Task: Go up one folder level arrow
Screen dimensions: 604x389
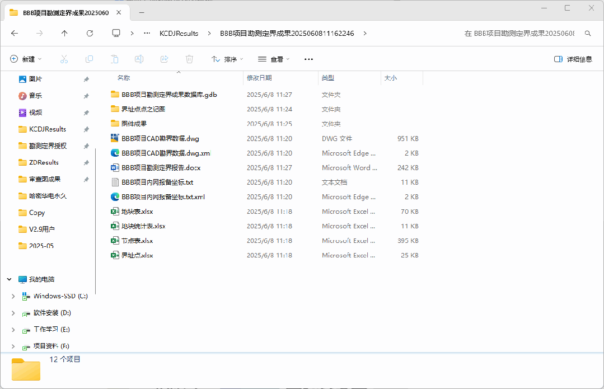Action: click(64, 33)
